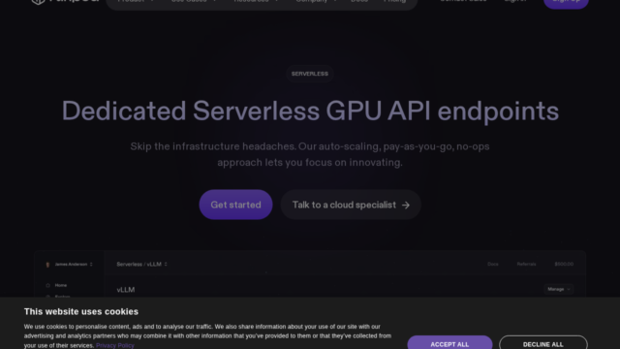Click the $500.00 balance in dashboard preview
620x349 pixels.
click(564, 264)
